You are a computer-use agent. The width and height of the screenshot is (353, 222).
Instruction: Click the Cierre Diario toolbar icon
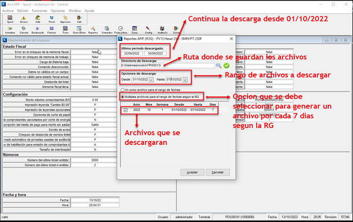point(79,30)
